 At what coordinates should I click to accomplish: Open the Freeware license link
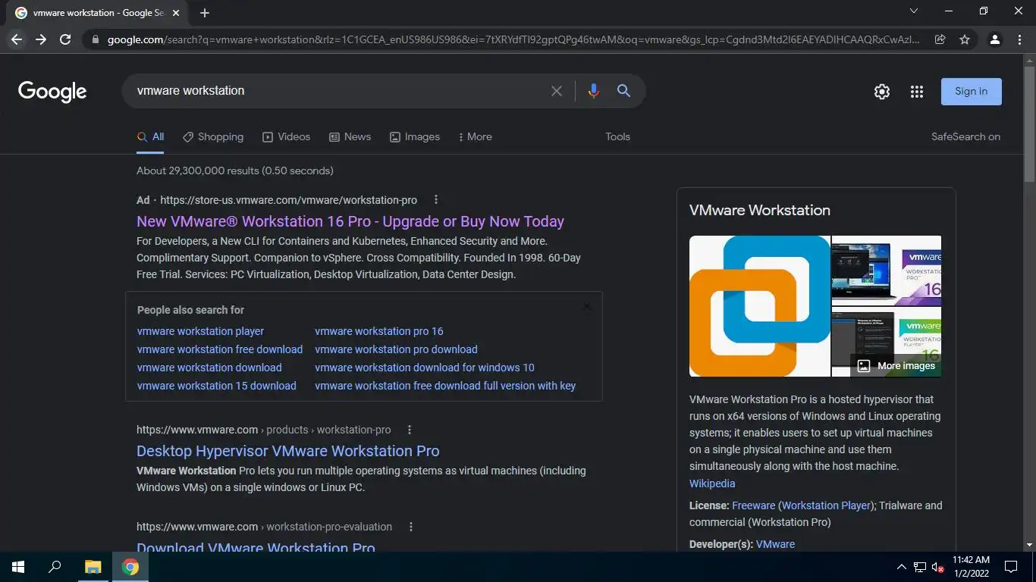click(x=753, y=505)
